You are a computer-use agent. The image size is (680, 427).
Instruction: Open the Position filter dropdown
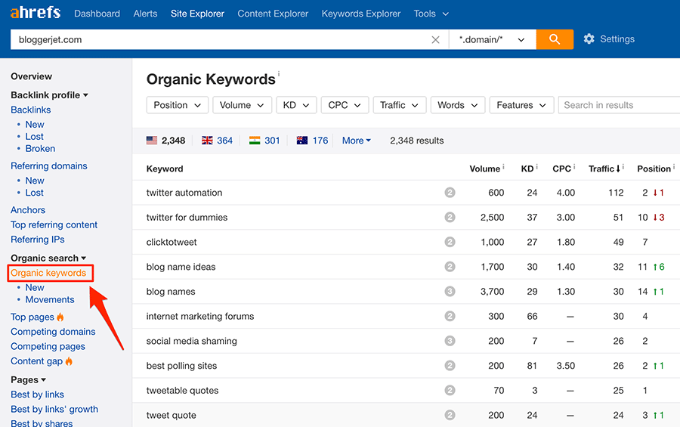coord(177,105)
